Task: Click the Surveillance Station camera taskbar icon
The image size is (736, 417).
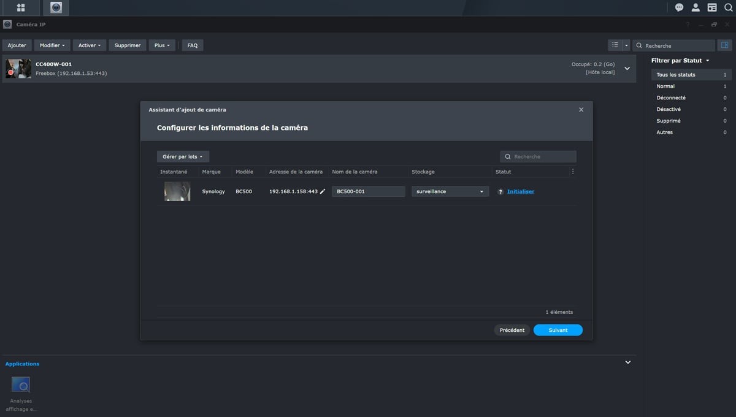Action: point(56,7)
